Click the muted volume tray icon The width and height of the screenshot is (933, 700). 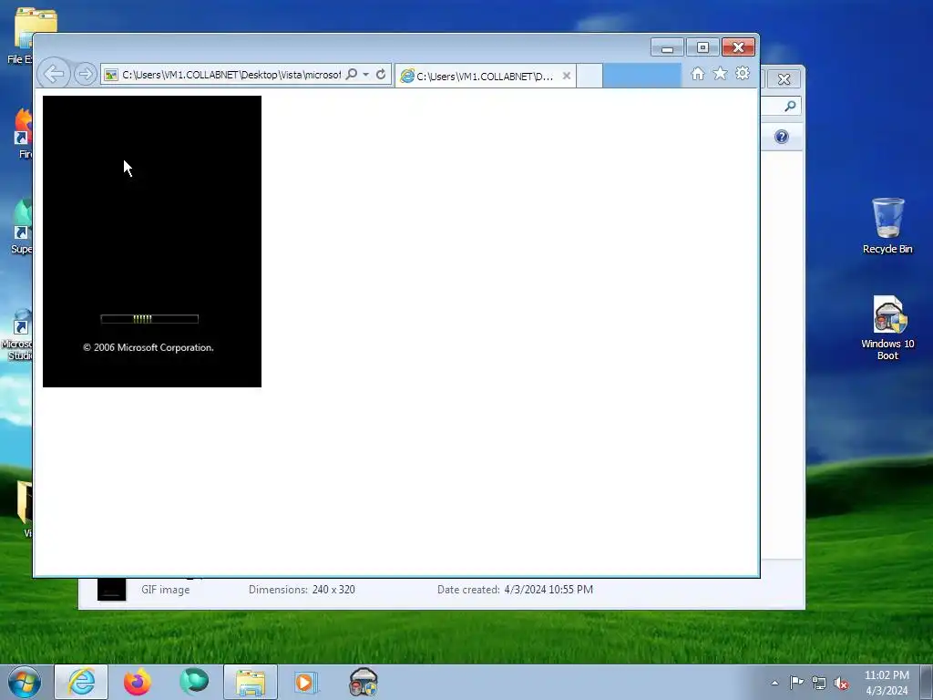pos(841,683)
